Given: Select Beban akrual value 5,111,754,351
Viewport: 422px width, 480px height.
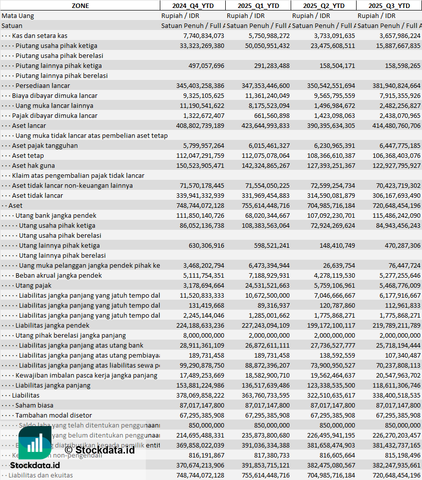Looking at the screenshot, I should pos(204,276).
